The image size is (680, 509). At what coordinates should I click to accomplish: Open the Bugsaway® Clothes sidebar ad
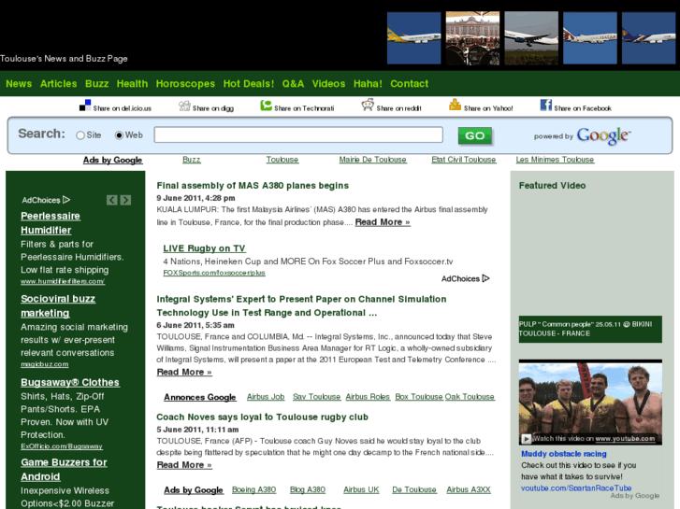pyautogui.click(x=70, y=382)
